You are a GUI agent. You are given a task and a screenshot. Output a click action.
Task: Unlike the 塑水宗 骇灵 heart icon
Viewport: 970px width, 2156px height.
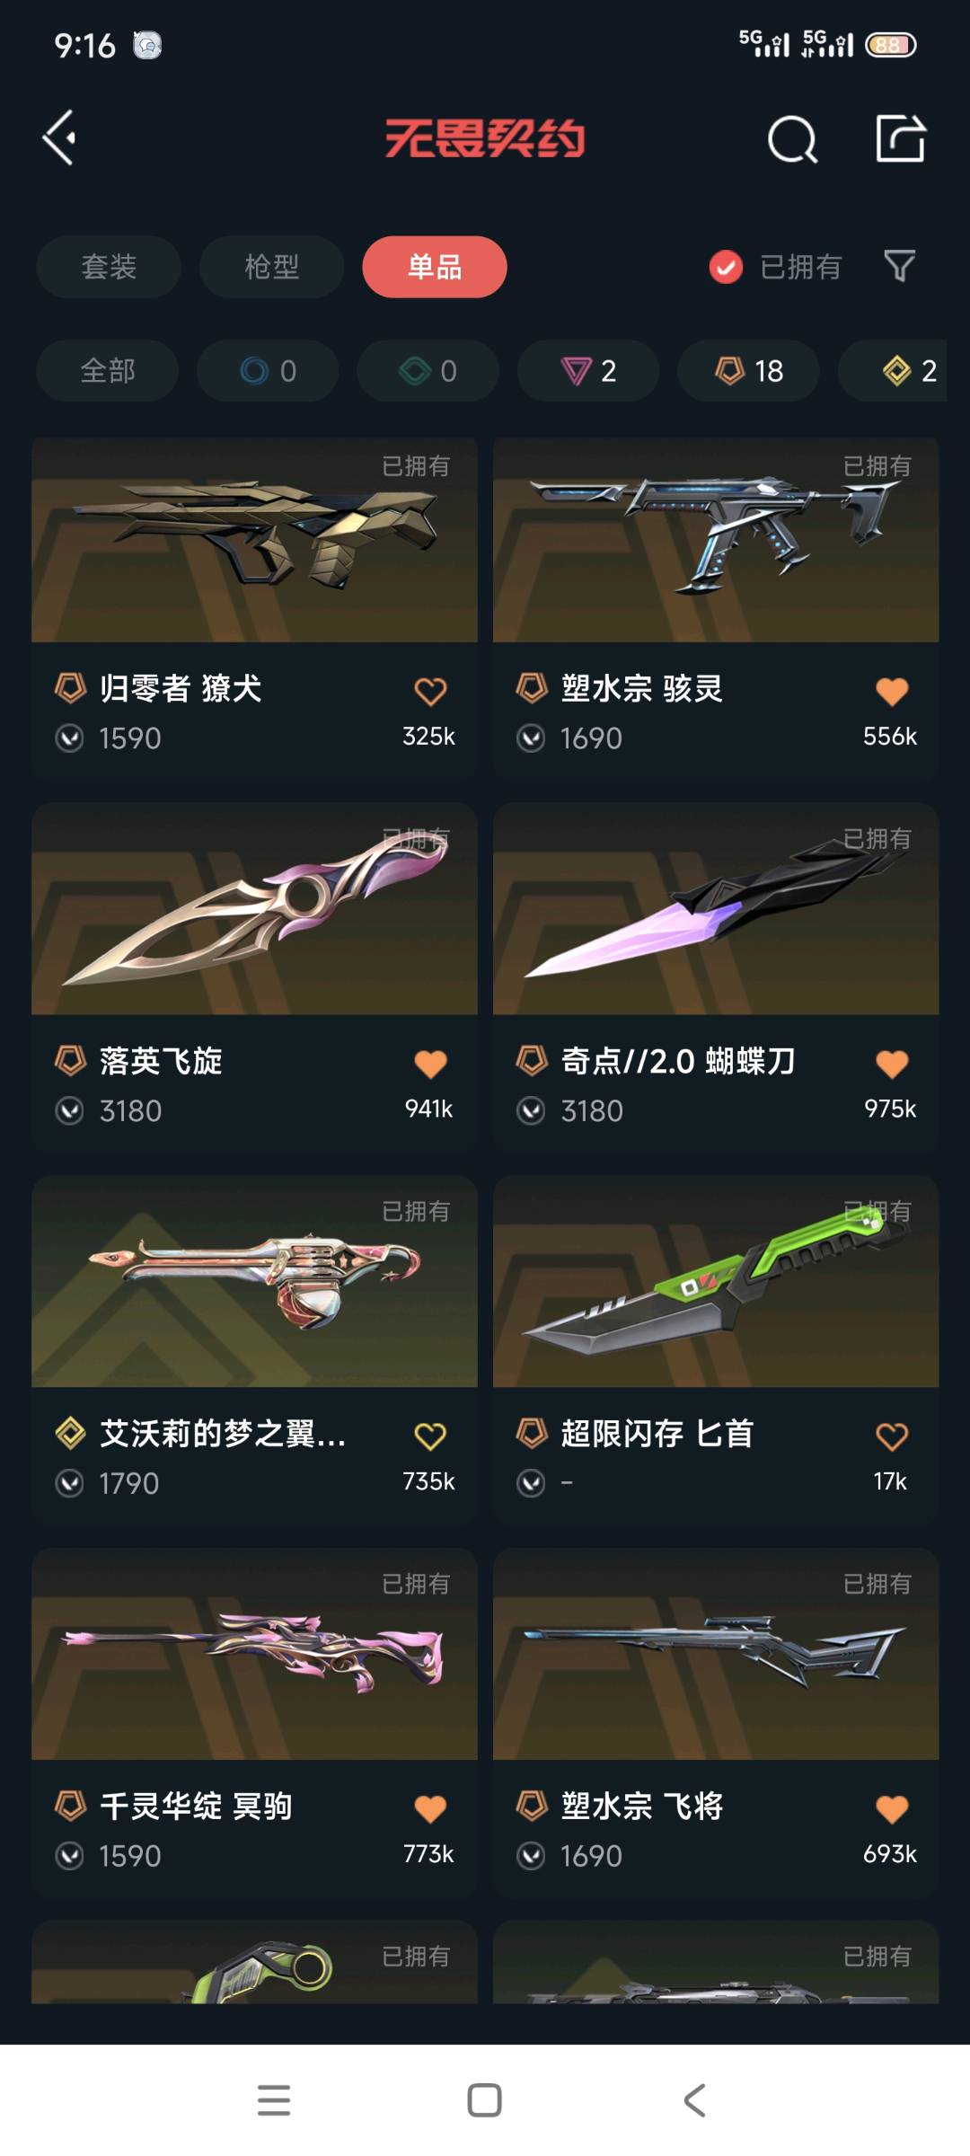coord(892,691)
